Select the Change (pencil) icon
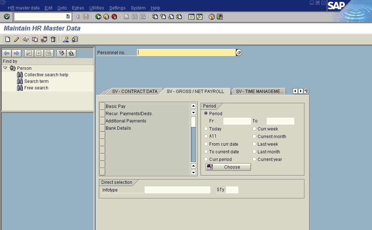Screen dimensions: 372x230 point(16,39)
